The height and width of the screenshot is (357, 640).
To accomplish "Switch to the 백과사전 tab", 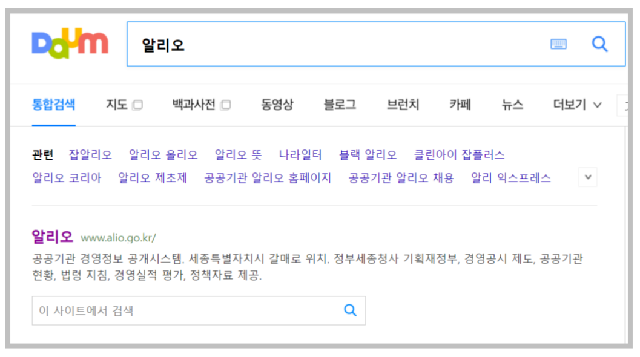I will tap(194, 105).
